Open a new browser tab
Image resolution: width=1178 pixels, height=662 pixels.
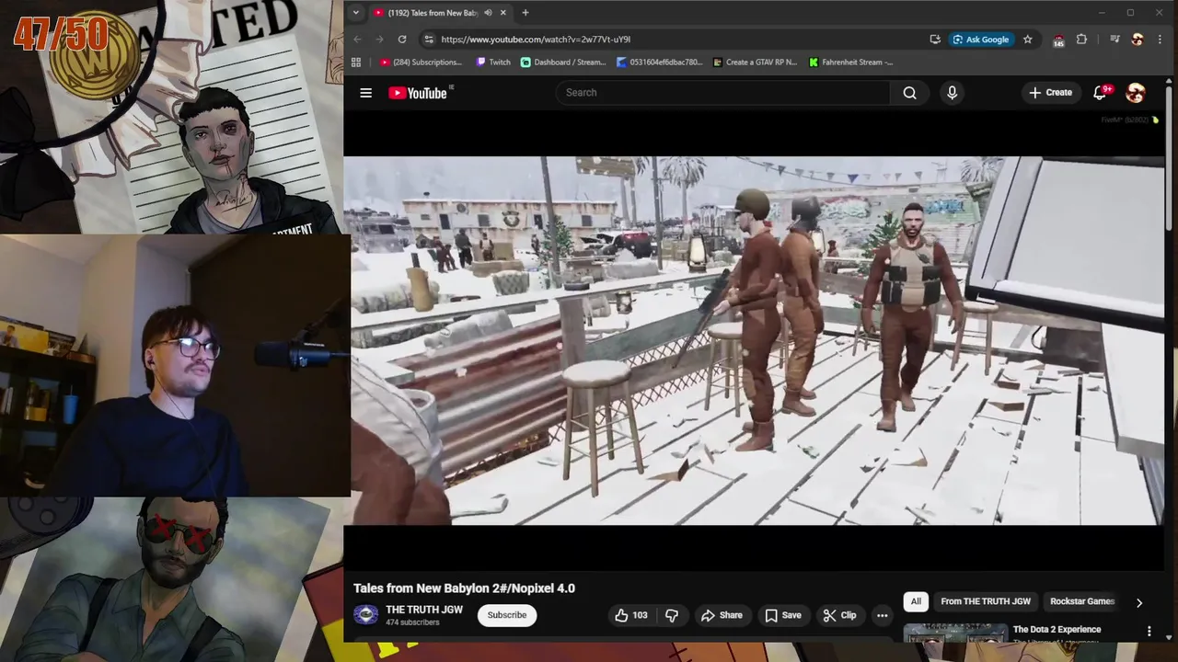tap(525, 13)
